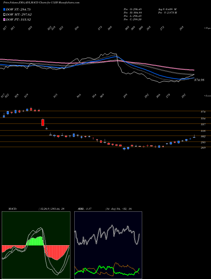Viewport: 211px width, 279px height.
Task: Click the 'Pre C: 298.20' close value
Action: 133,19
